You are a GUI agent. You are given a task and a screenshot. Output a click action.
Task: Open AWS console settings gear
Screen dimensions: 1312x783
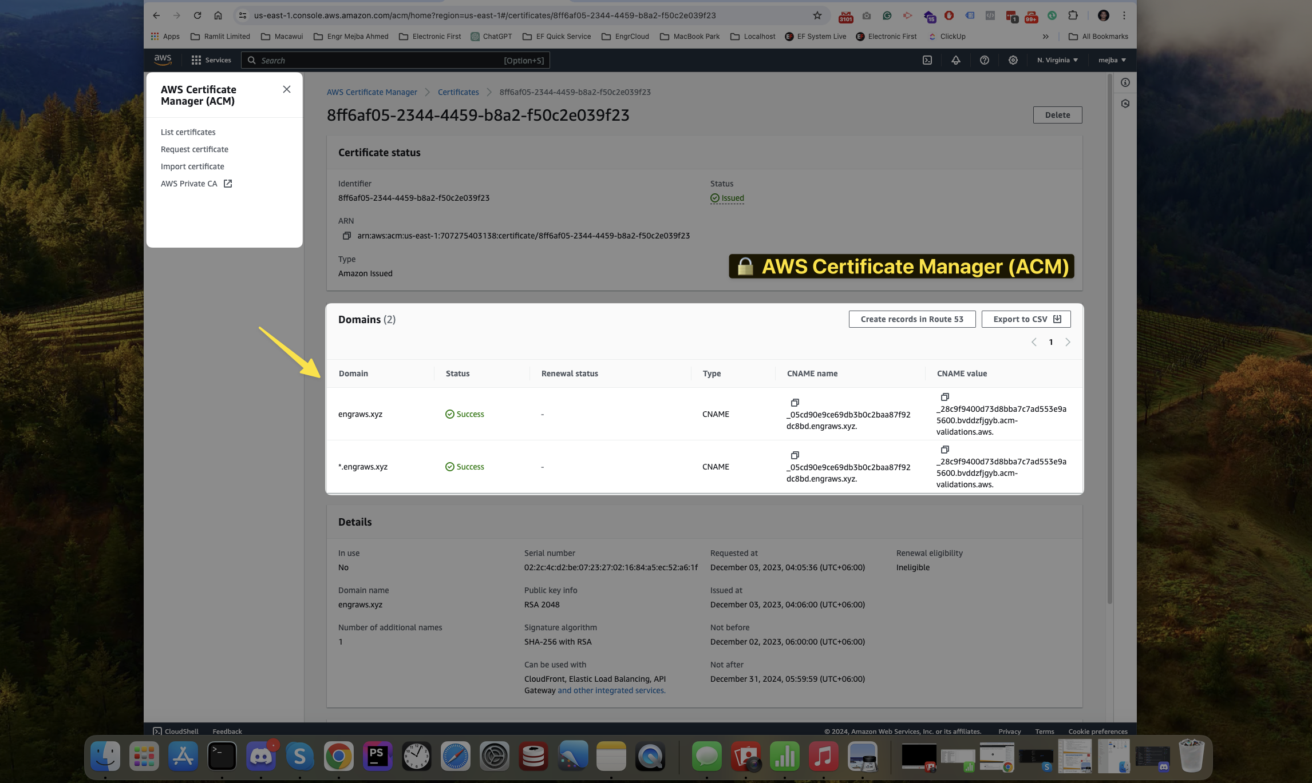point(1013,60)
